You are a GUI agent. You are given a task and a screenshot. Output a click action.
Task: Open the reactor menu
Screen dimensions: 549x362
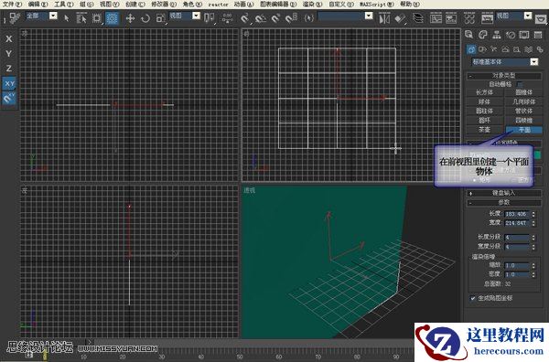click(218, 5)
